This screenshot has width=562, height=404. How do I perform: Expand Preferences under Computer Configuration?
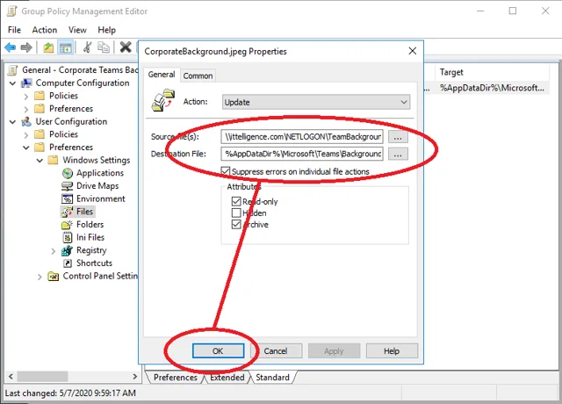pyautogui.click(x=26, y=109)
